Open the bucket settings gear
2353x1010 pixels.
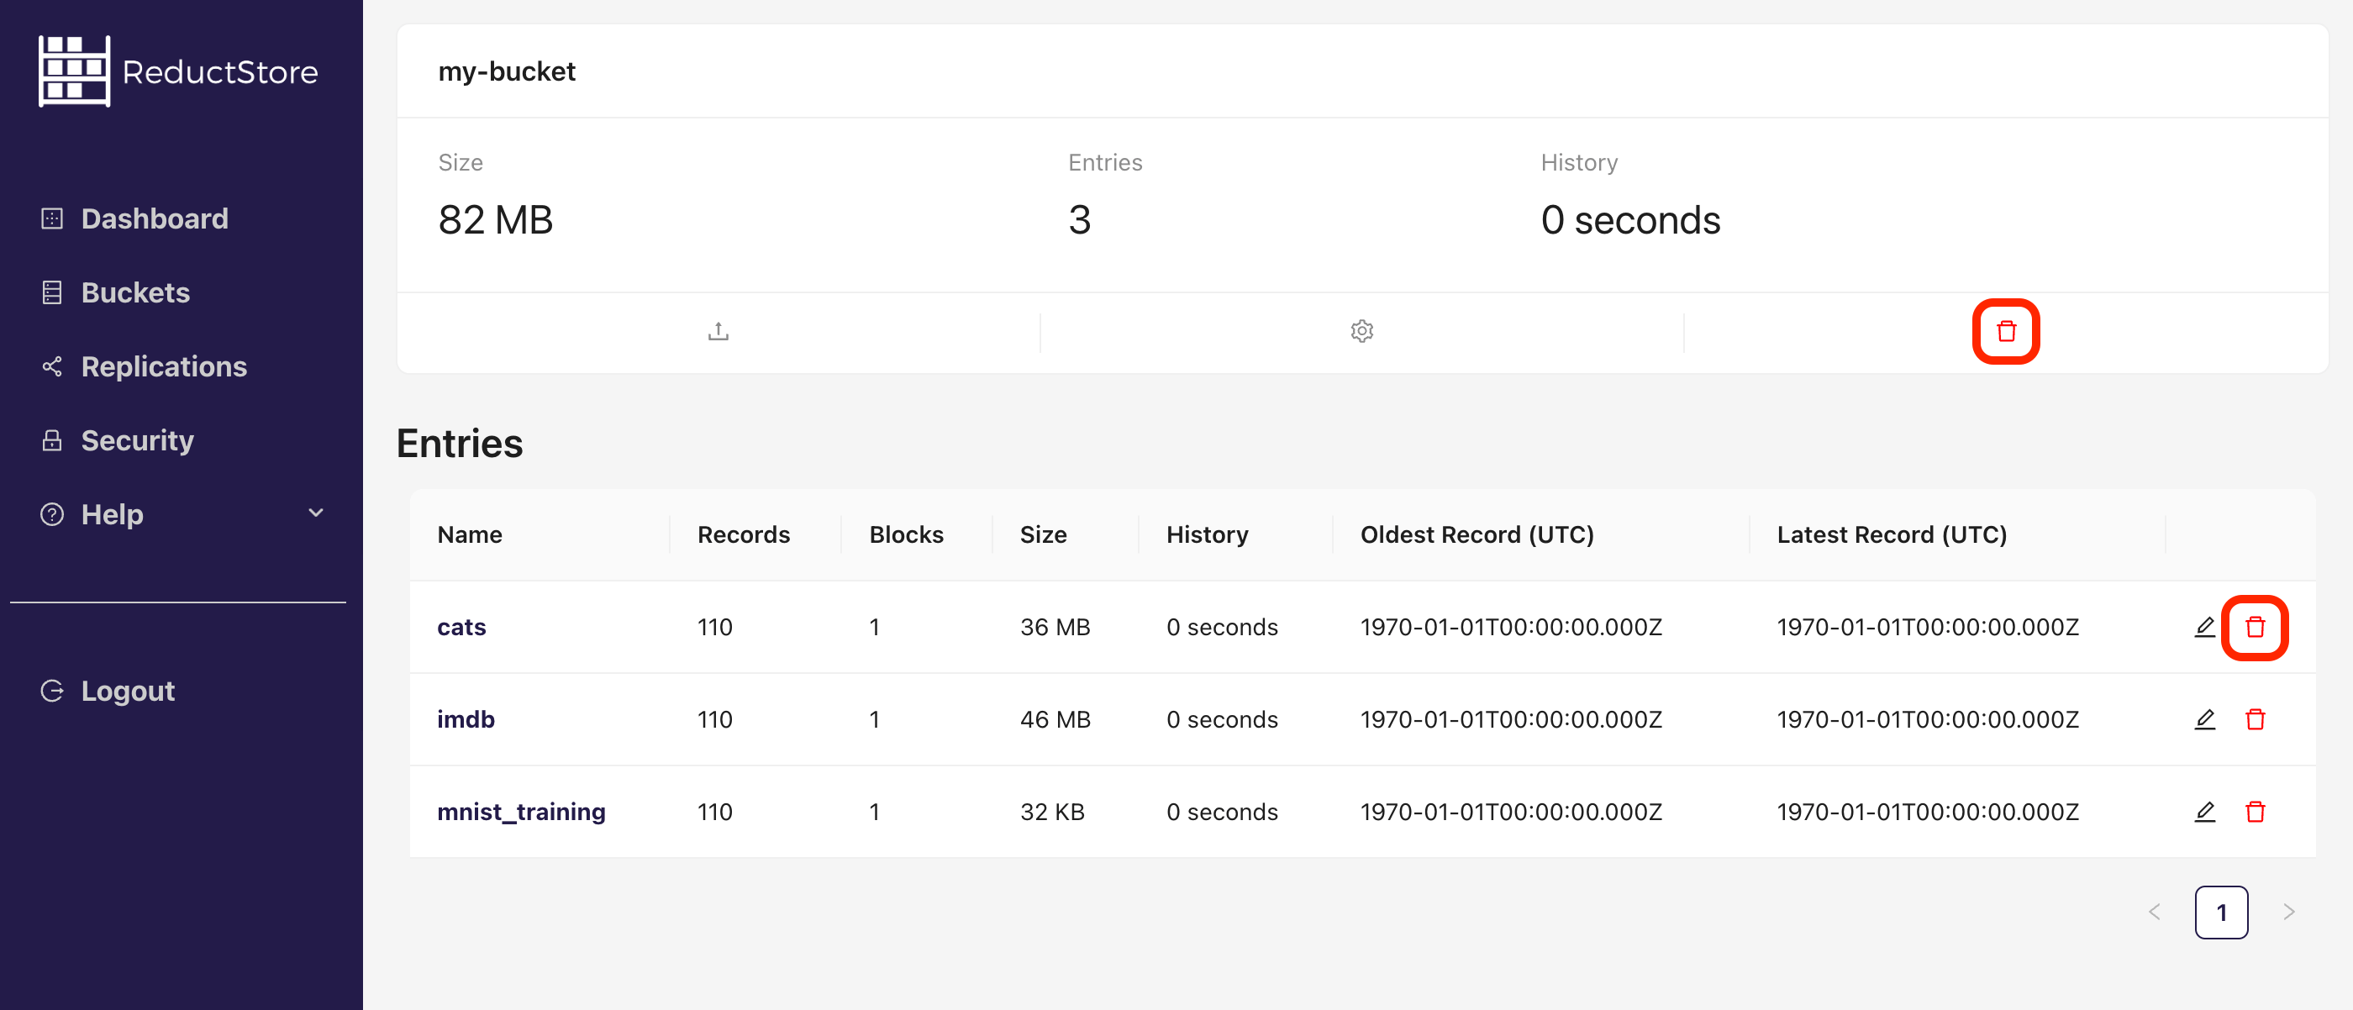(x=1362, y=330)
